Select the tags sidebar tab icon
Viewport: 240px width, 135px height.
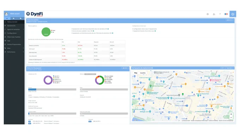20,18
